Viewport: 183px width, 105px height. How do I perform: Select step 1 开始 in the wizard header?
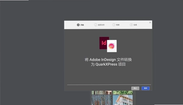[x=80, y=25]
